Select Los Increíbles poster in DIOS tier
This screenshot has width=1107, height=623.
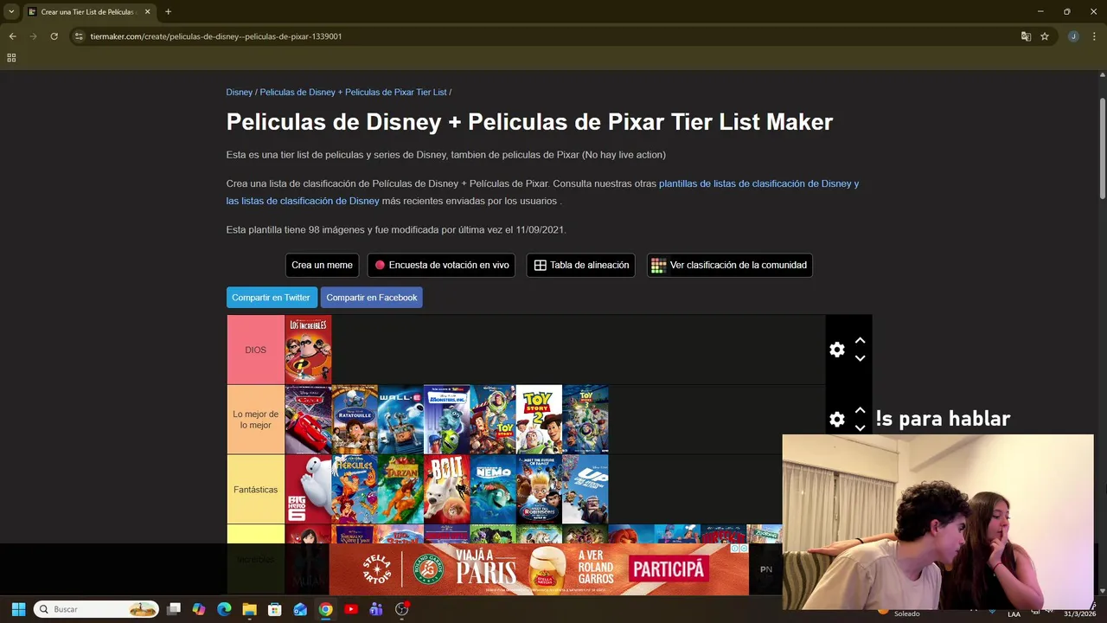309,350
